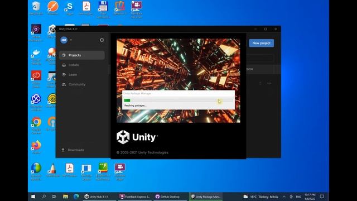Viewport: 357px width, 201px height.
Task: Open the Google Chrome desktop shortcut
Action: tap(36, 125)
